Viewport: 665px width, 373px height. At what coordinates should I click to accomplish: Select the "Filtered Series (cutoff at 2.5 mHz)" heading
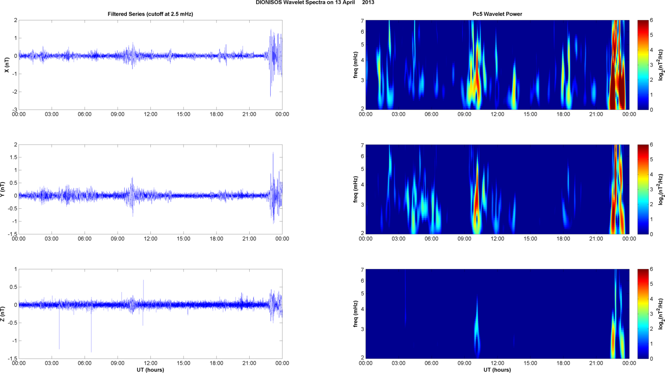coord(150,14)
